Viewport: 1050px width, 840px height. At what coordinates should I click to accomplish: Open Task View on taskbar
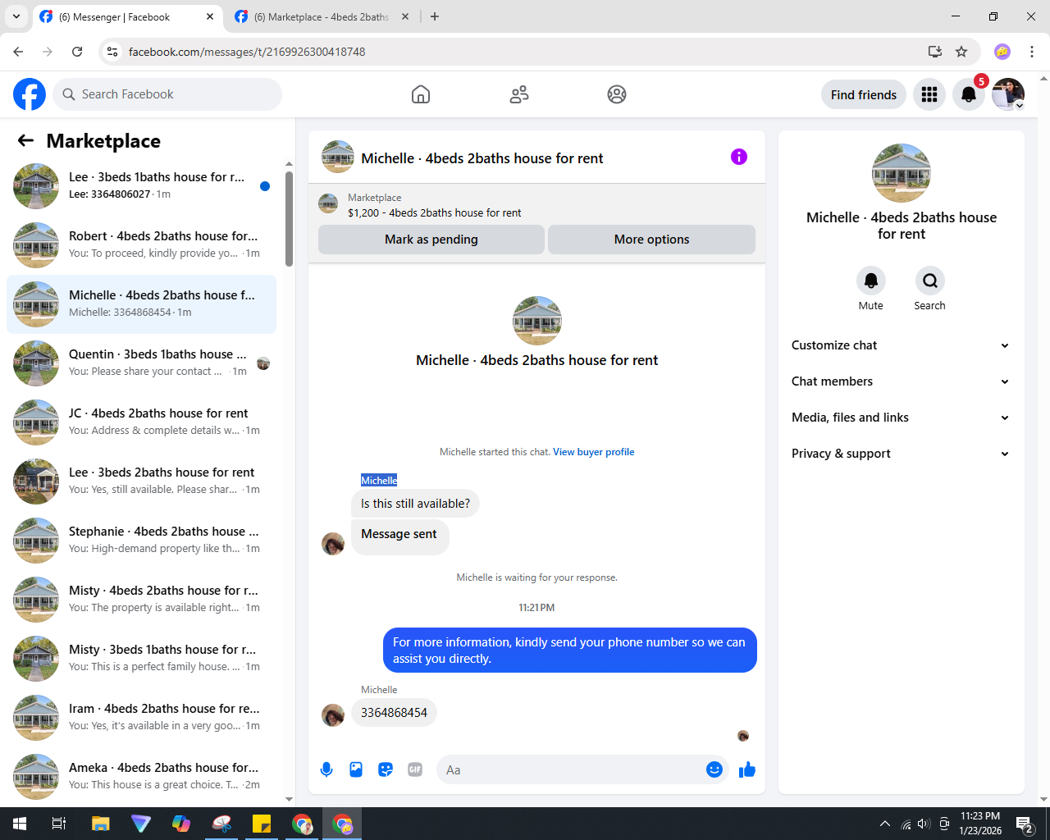tap(59, 824)
